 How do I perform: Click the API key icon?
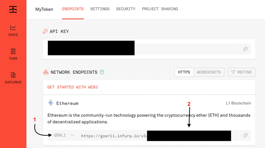pos(45,31)
